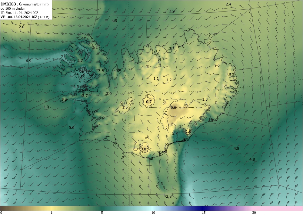Click the legend tick label '1'
303x215 pixels.
tap(52, 213)
